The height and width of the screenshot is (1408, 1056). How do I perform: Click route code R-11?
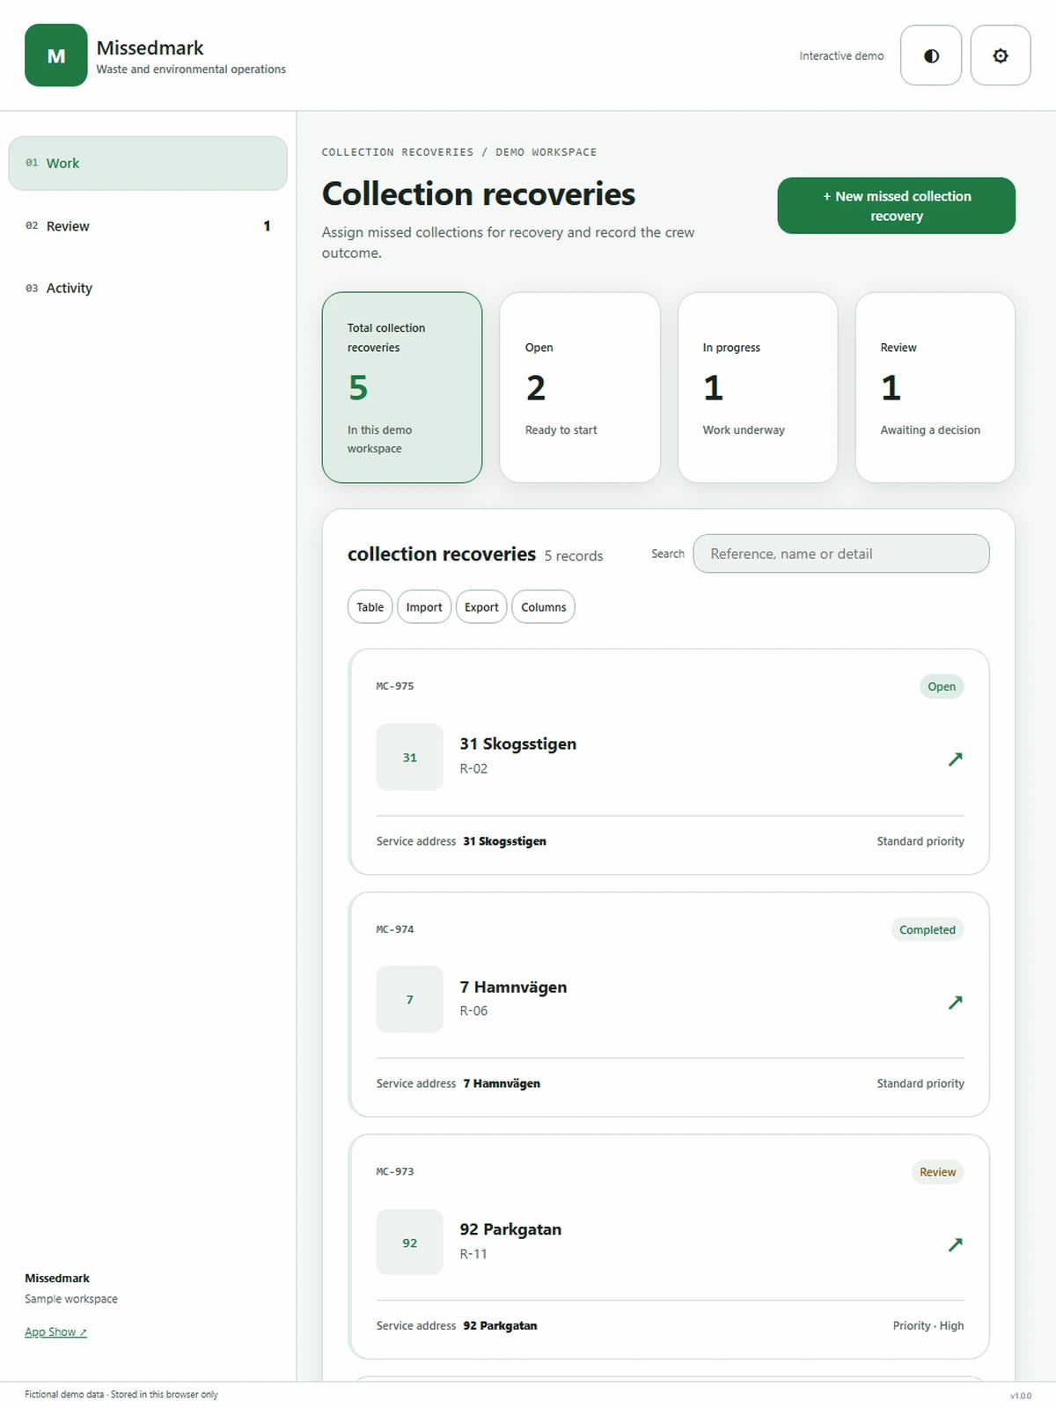pos(473,1254)
